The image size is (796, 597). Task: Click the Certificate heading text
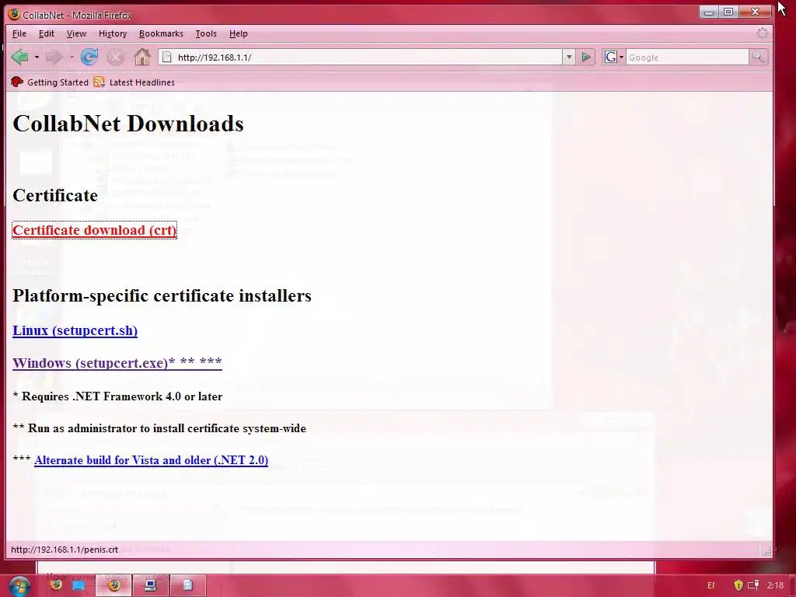pos(55,195)
